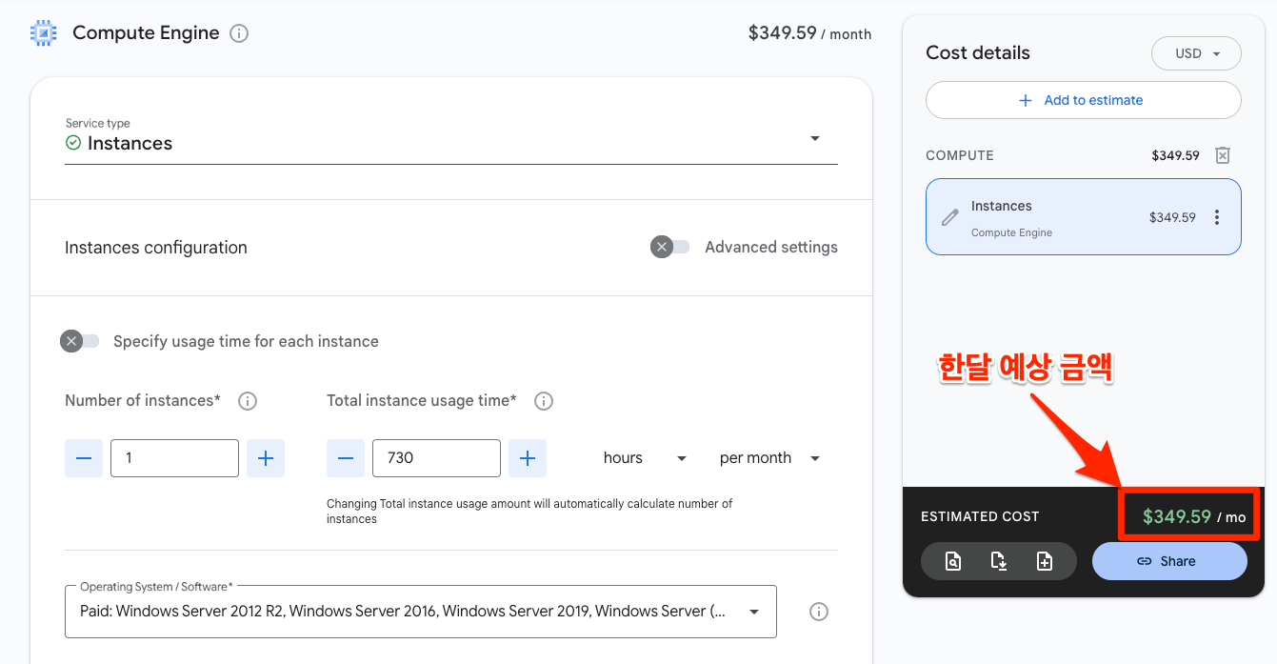Show info for Total instance usage time
This screenshot has width=1277, height=664.
(544, 401)
